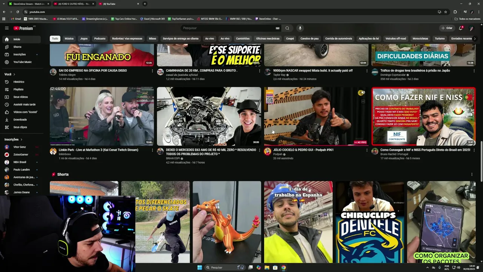Open the on-screen keyboard icon in search box

coord(277,28)
